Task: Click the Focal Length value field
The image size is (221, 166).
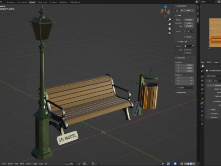Action: point(189,20)
